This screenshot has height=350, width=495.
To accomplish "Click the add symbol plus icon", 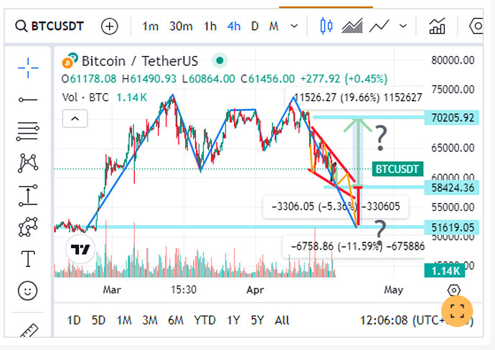I will pyautogui.click(x=109, y=27).
